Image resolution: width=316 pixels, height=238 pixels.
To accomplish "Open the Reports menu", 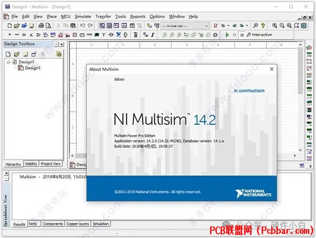I will click(x=137, y=16).
